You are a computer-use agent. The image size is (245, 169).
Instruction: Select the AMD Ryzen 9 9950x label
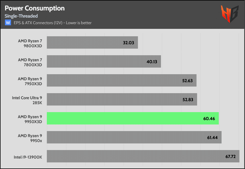tap(30, 138)
